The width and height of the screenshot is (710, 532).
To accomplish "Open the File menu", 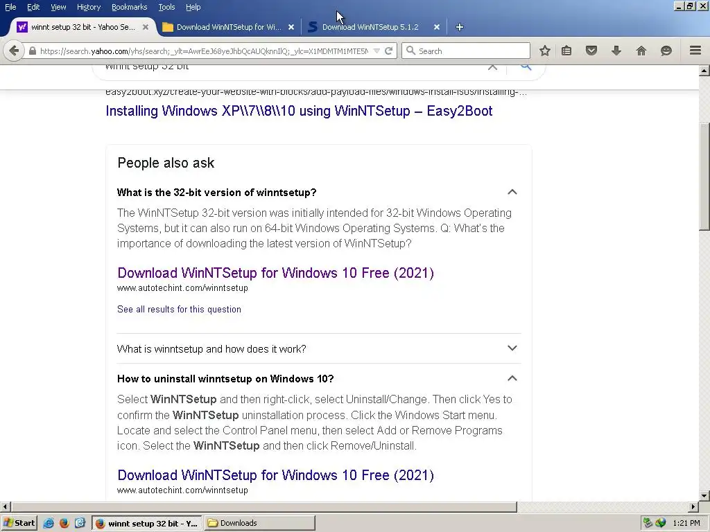I will [x=10, y=7].
